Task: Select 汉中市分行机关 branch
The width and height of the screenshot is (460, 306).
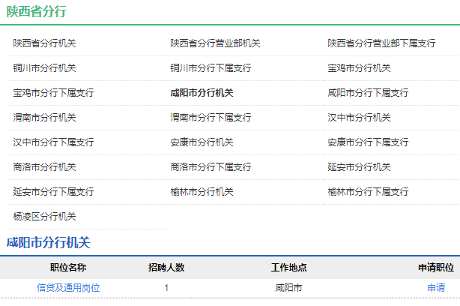Action: click(359, 118)
